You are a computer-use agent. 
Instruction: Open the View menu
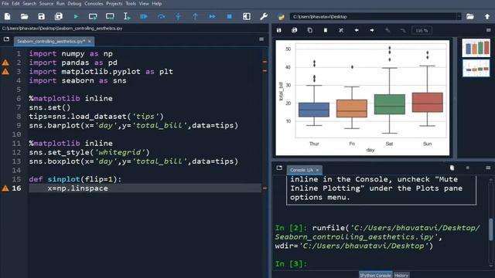[x=144, y=3]
